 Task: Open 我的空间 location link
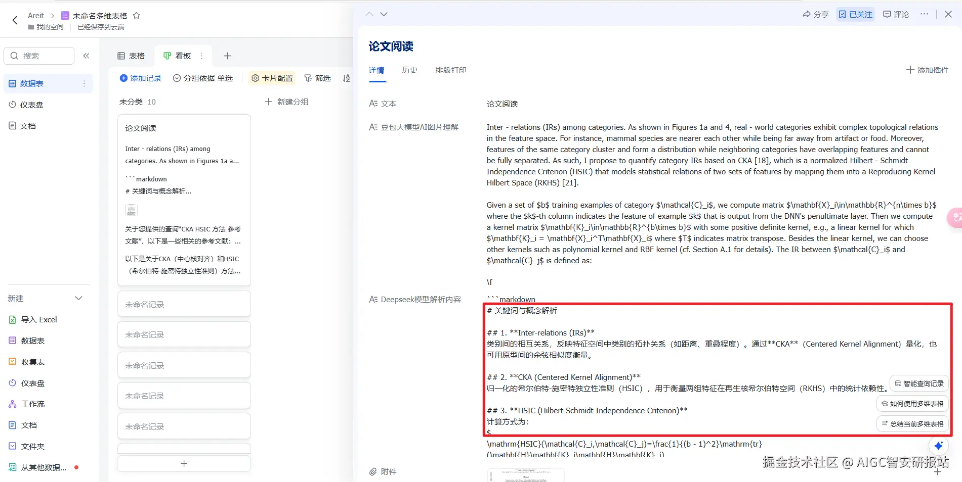tap(46, 27)
